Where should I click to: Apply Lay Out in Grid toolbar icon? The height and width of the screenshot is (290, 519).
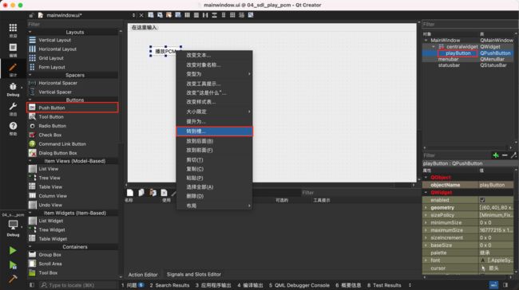click(232, 15)
